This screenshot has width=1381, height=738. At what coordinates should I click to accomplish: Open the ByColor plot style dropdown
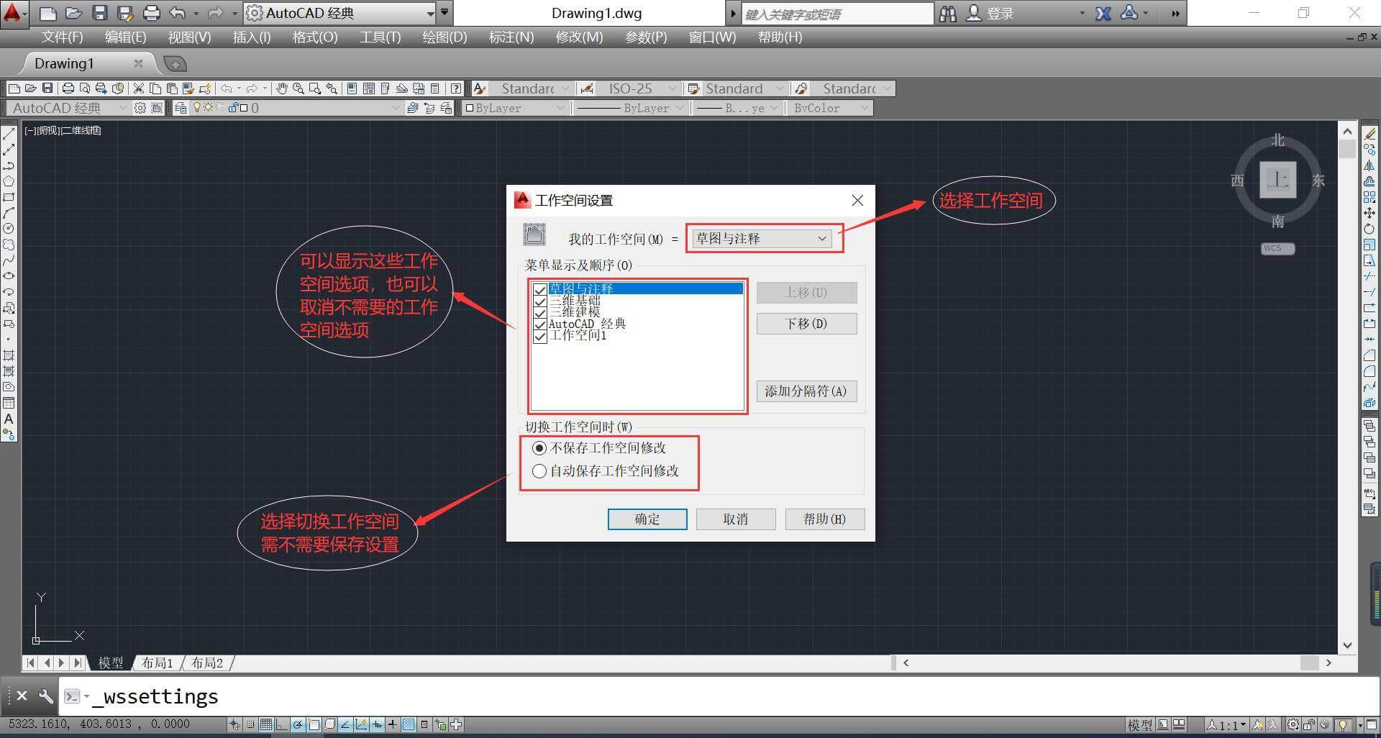coord(829,108)
